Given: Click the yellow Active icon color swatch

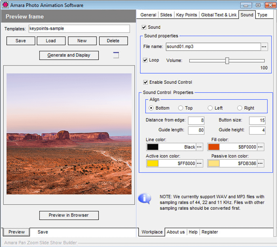Looking at the screenshot, I should pos(153,164).
